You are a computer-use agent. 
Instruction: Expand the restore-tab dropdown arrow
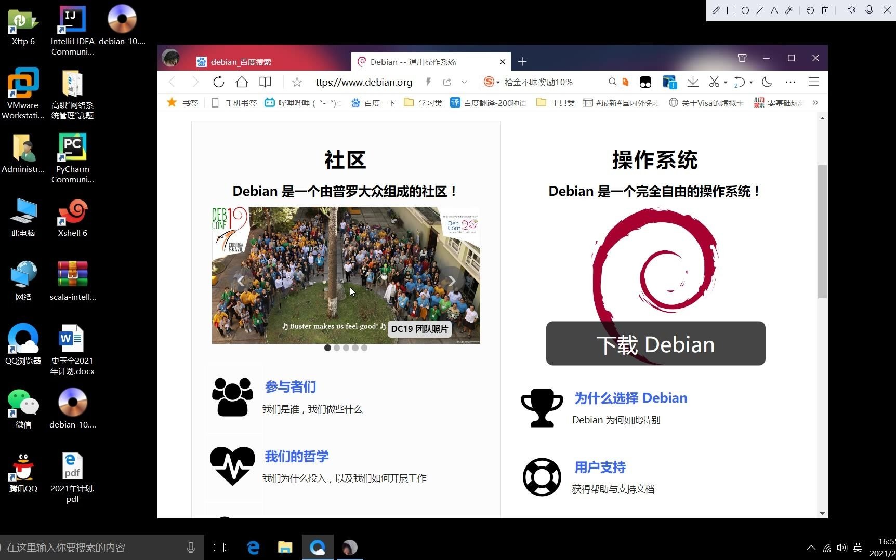click(x=751, y=83)
